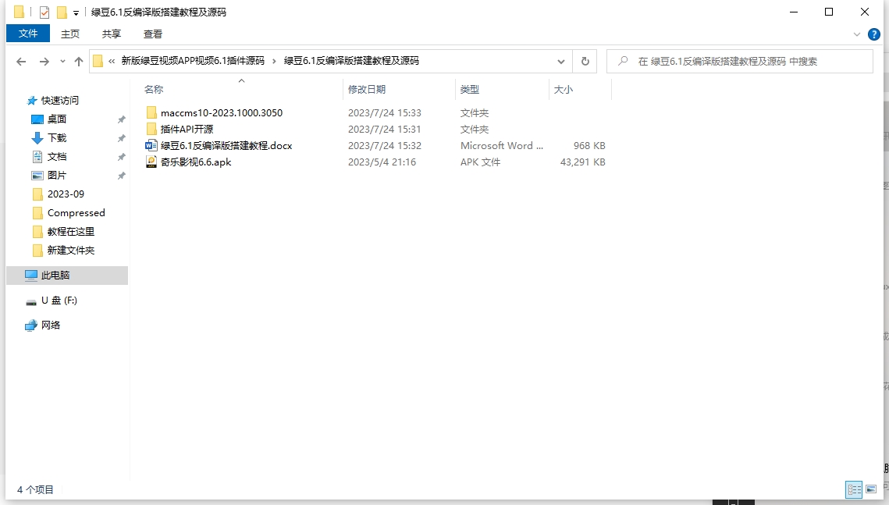
Task: Open the Compressed folder in sidebar
Action: [76, 212]
